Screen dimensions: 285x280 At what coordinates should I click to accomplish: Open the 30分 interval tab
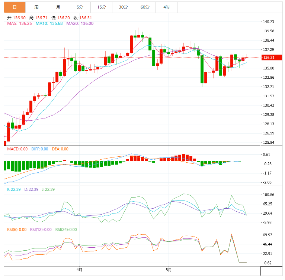[123, 7]
